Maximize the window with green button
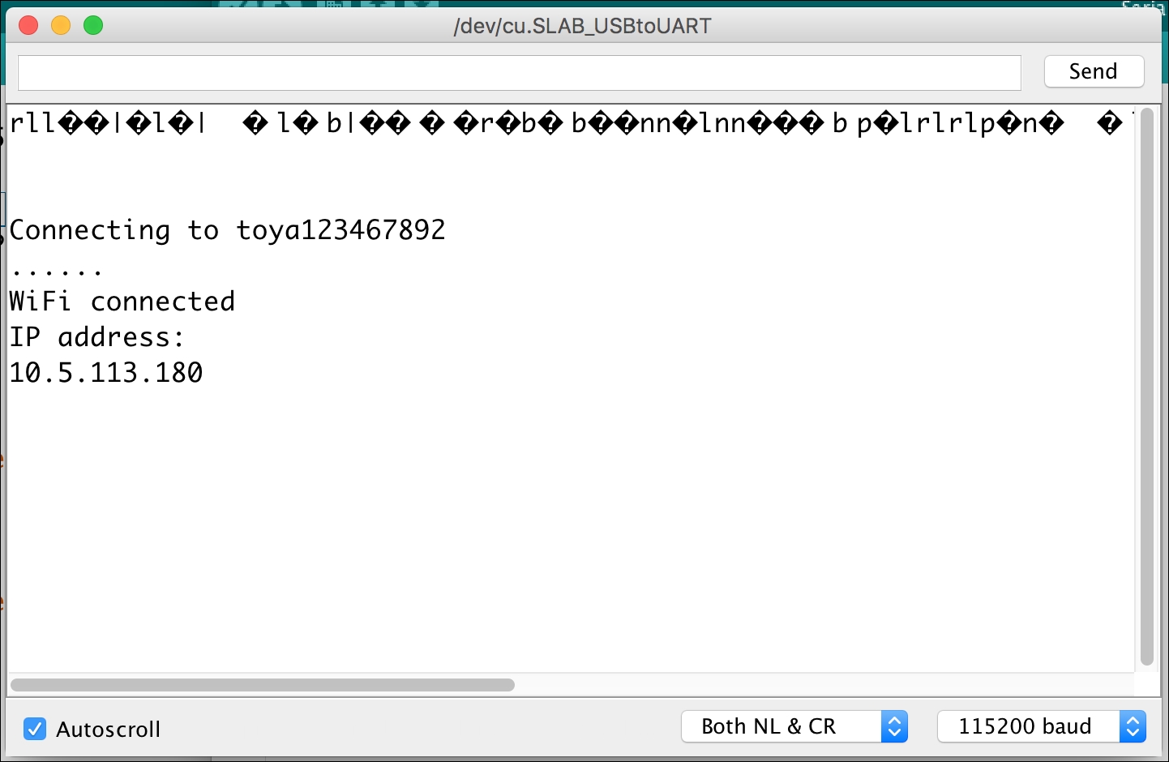The image size is (1169, 762). (93, 26)
